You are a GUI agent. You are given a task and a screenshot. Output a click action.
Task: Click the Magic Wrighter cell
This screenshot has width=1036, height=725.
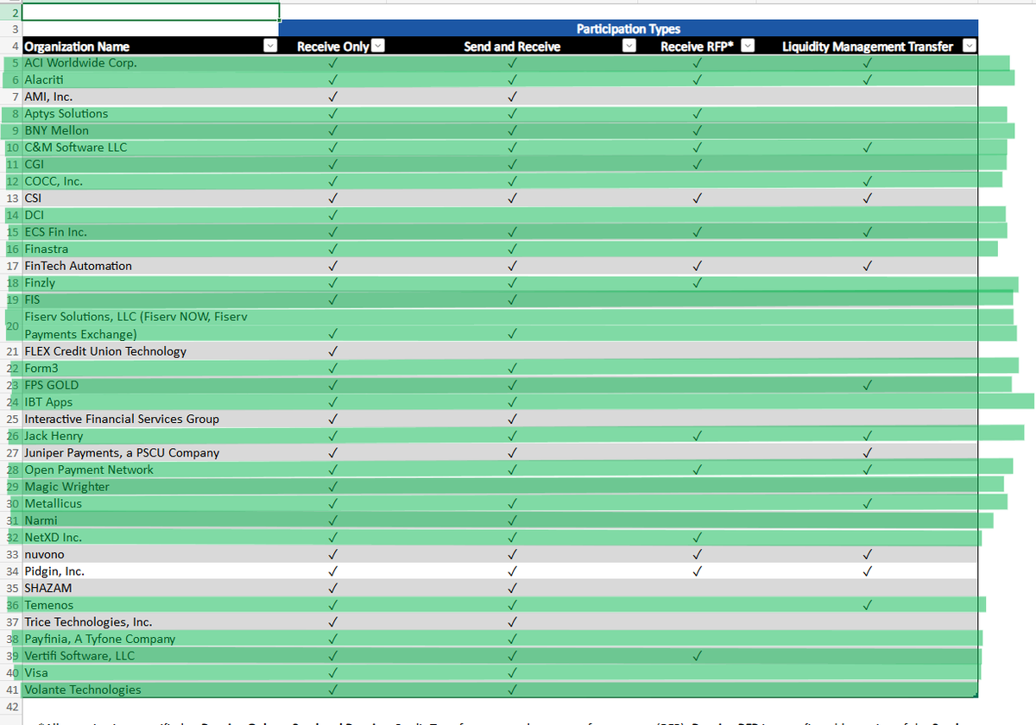coord(150,486)
